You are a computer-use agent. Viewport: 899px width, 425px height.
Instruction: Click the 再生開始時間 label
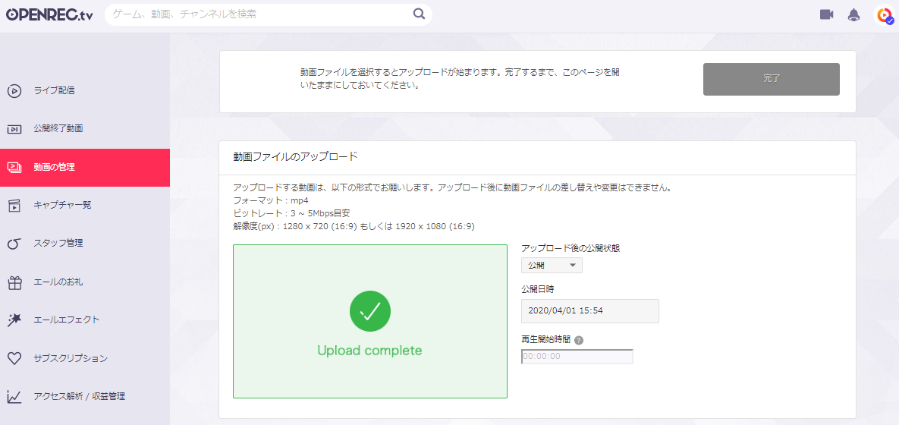coord(545,339)
